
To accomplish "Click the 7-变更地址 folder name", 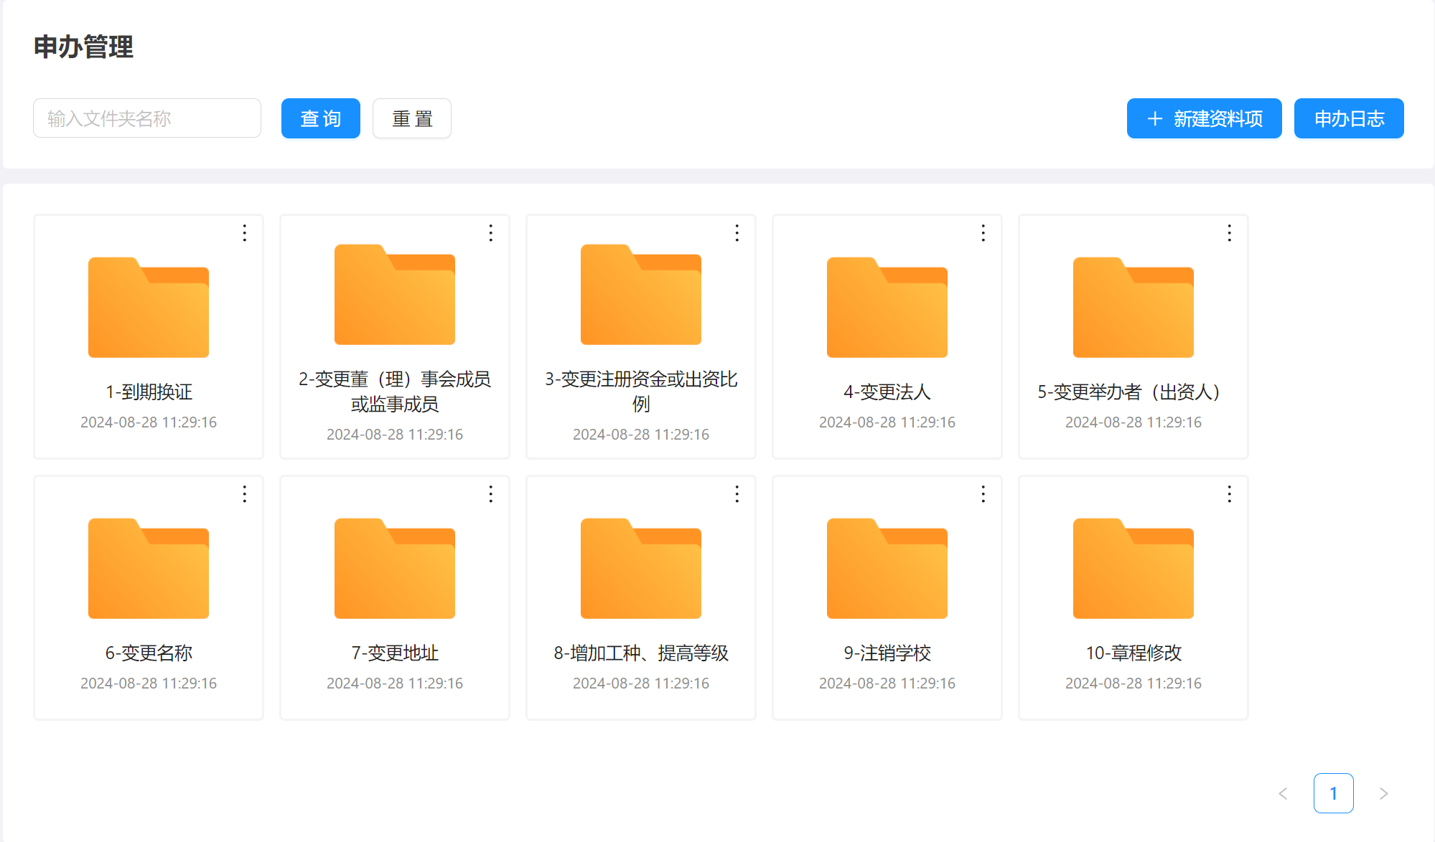I will click(x=395, y=653).
